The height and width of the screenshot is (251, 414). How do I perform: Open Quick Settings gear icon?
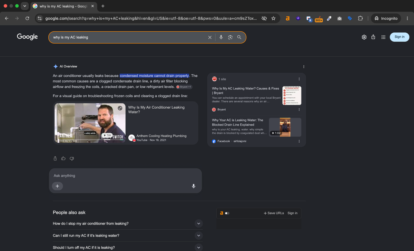pyautogui.click(x=364, y=37)
